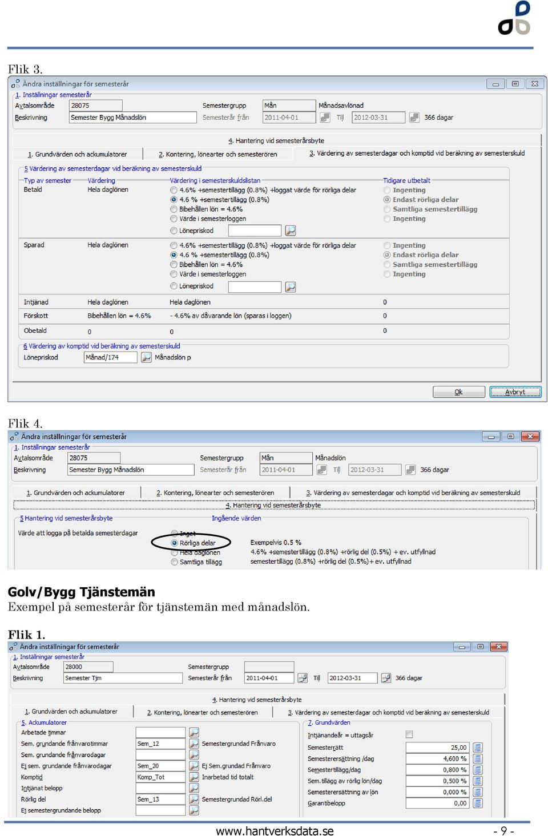Open lookup next to the Sem_12 field
548x836 pixels.
click(194, 744)
